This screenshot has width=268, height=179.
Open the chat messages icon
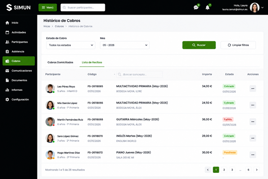(x=196, y=7)
